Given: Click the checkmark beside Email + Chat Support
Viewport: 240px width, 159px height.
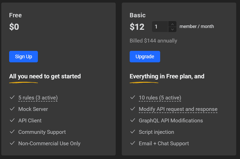Looking at the screenshot, I should [132, 143].
